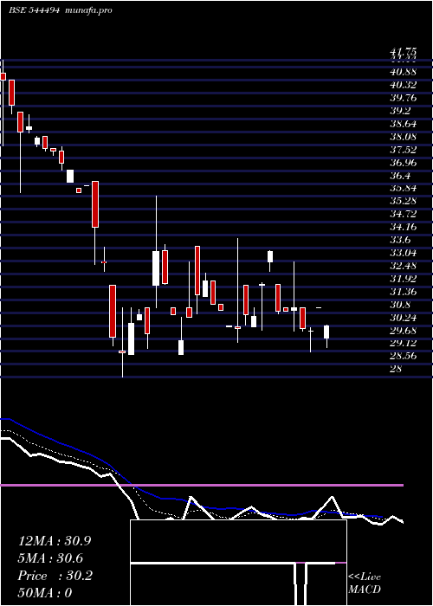This screenshot has width=433, height=606.
Task: Click the 39.2 price axis label
Action: 400,111
